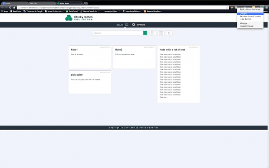The image size is (269, 168).
Task: Open the Chrome menu hamburger icon
Action: tap(266, 7)
